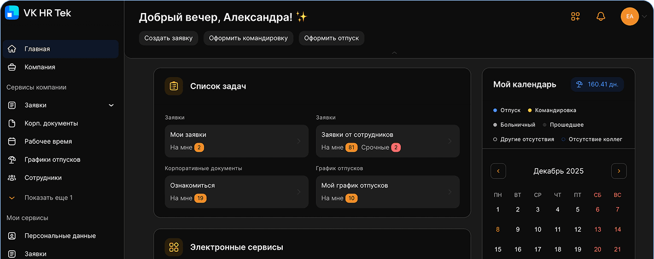Viewport: 654px width, 259px height.
Task: Click the umbrella icon beside Графики отпусков
Action: click(x=12, y=160)
